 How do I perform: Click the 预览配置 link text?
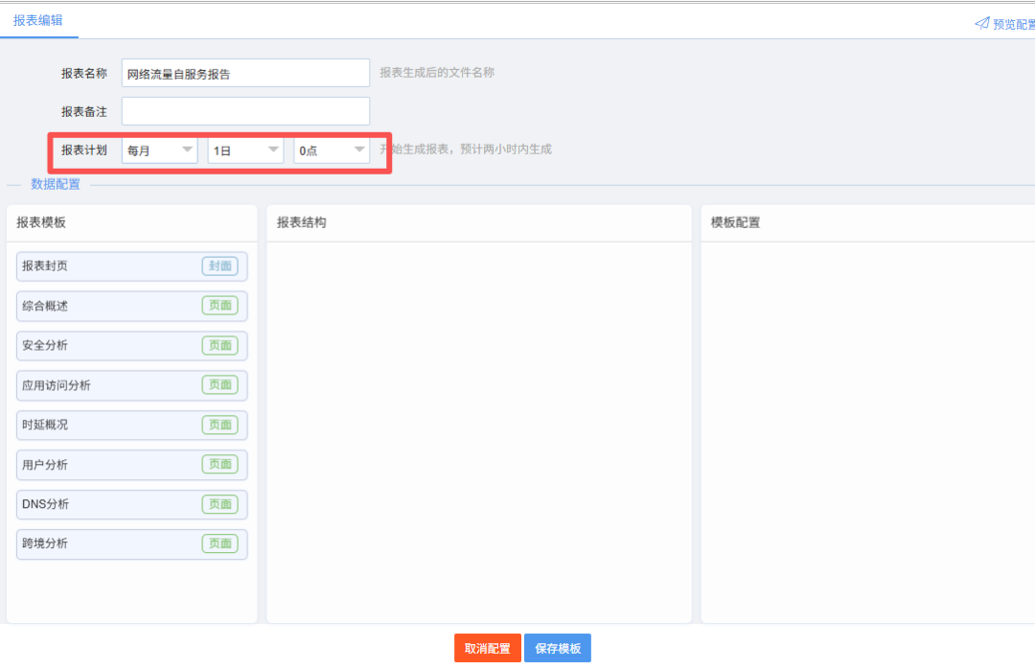tap(1013, 24)
